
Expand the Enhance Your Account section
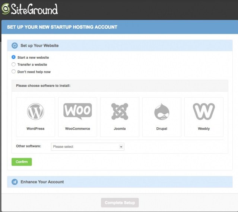pyautogui.click(x=120, y=182)
